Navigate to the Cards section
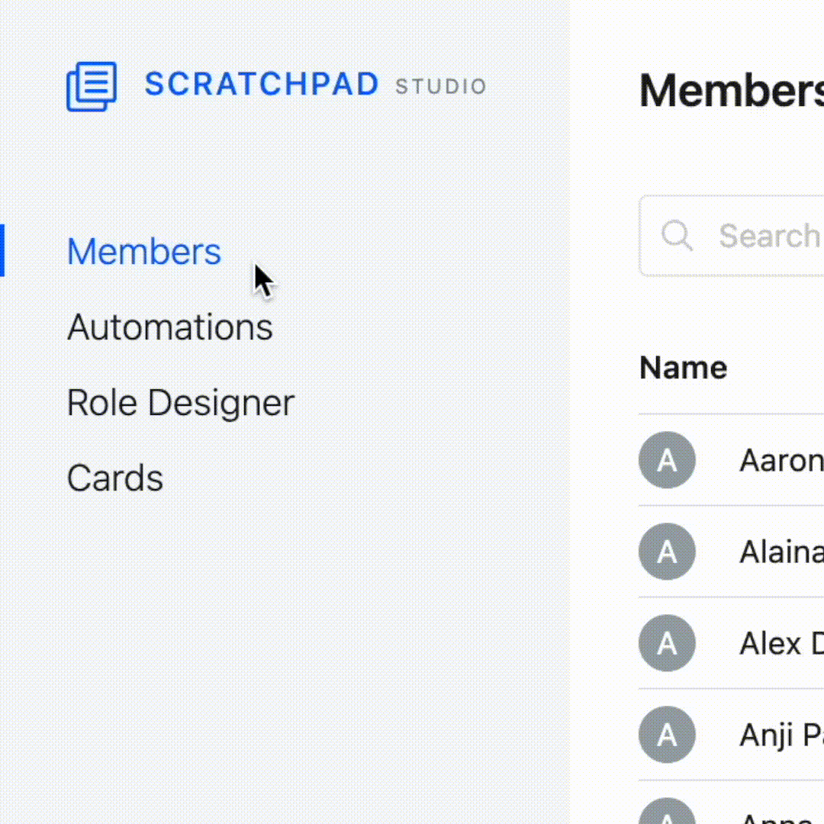Screen dimensions: 824x824 click(114, 478)
